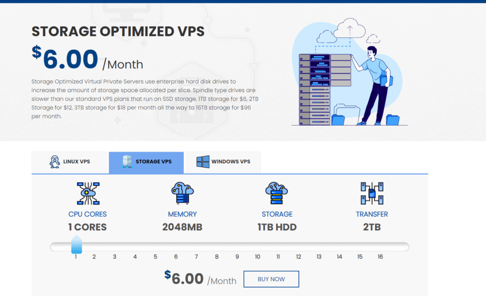The width and height of the screenshot is (486, 301).
Task: Select the STORAGE VPS tab
Action: click(x=146, y=162)
